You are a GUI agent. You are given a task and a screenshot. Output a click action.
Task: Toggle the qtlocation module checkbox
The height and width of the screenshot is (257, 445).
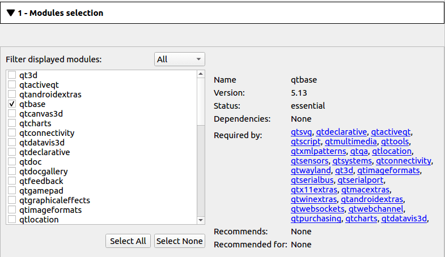coord(12,220)
